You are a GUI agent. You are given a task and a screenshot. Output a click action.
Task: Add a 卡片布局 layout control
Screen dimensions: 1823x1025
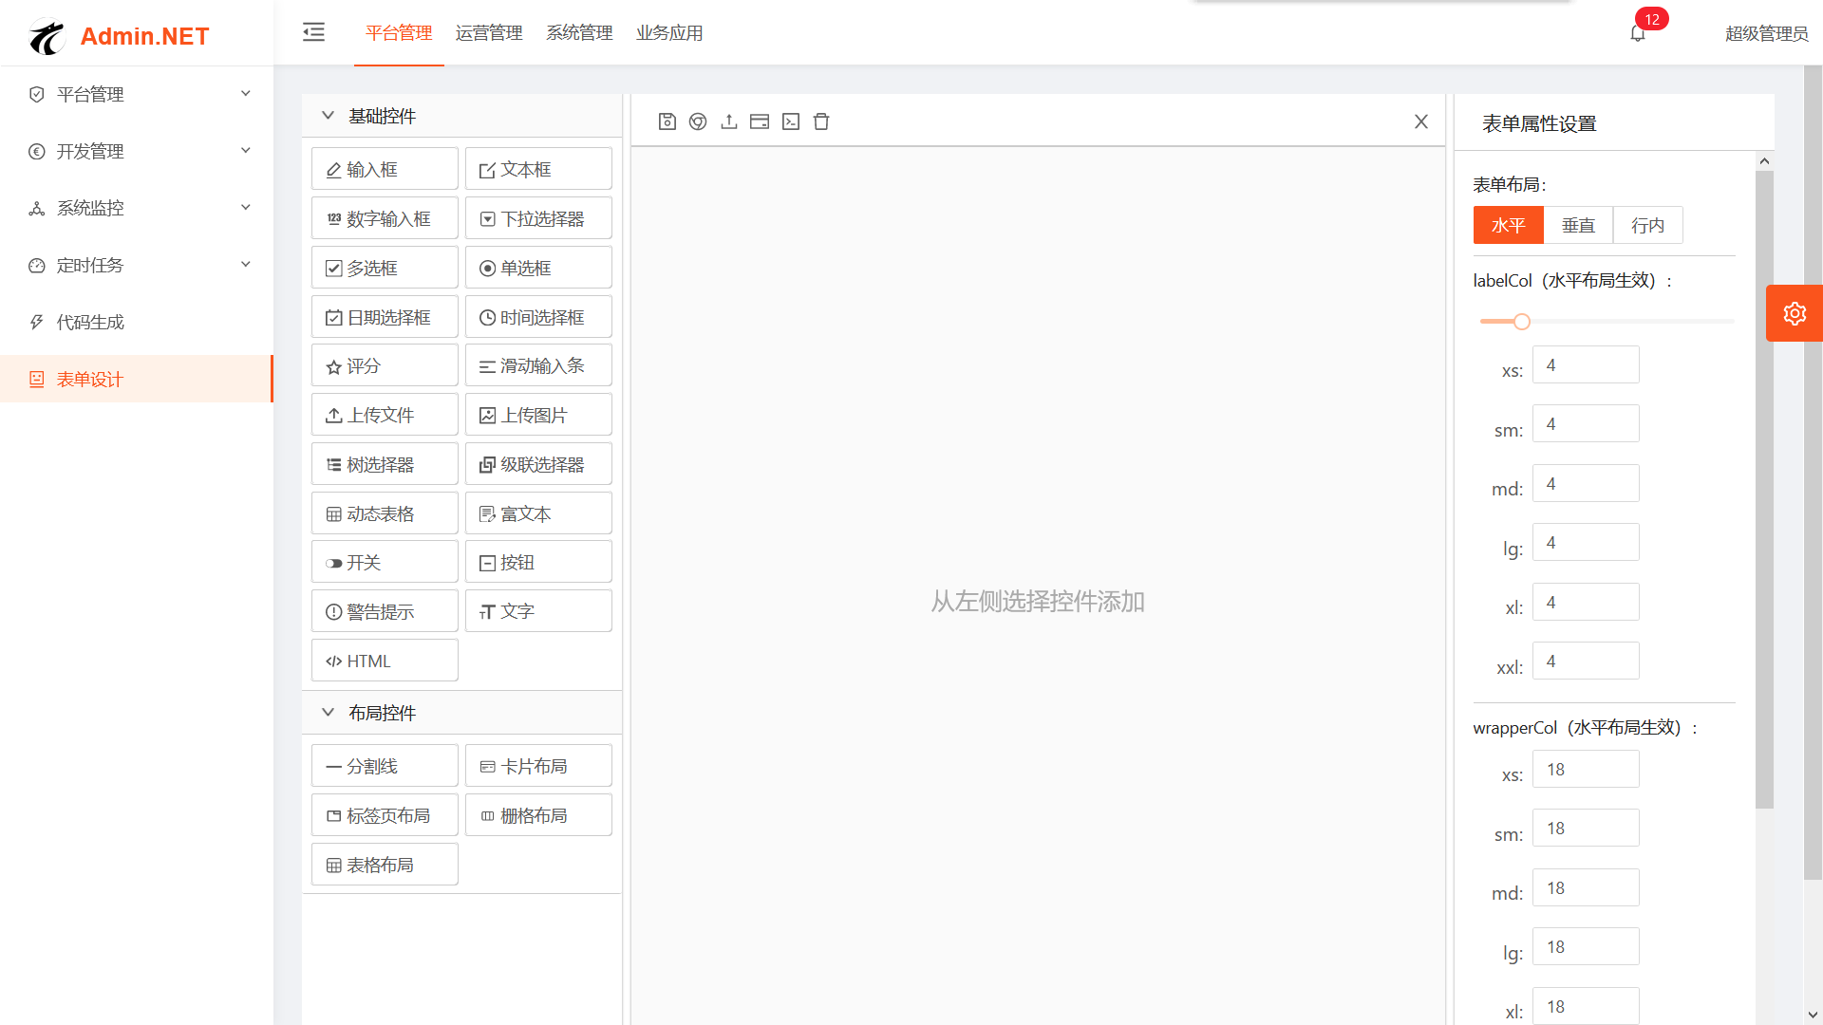pyautogui.click(x=538, y=765)
